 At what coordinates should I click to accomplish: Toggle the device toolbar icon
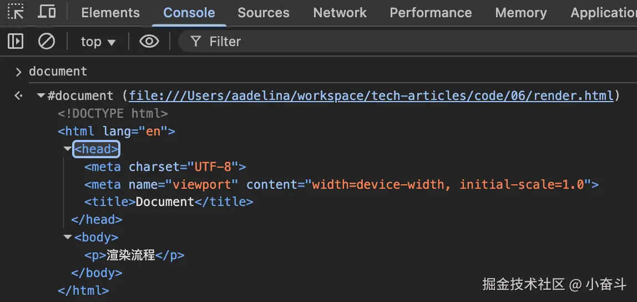click(x=47, y=12)
